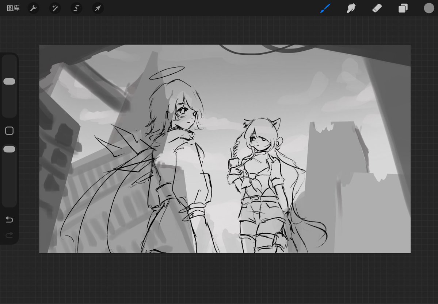This screenshot has height=304, width=438.
Task: Open the gray color picker circle
Action: 429,8
